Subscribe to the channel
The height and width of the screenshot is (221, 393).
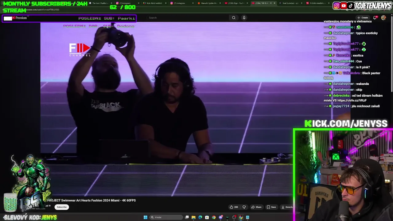(62, 207)
